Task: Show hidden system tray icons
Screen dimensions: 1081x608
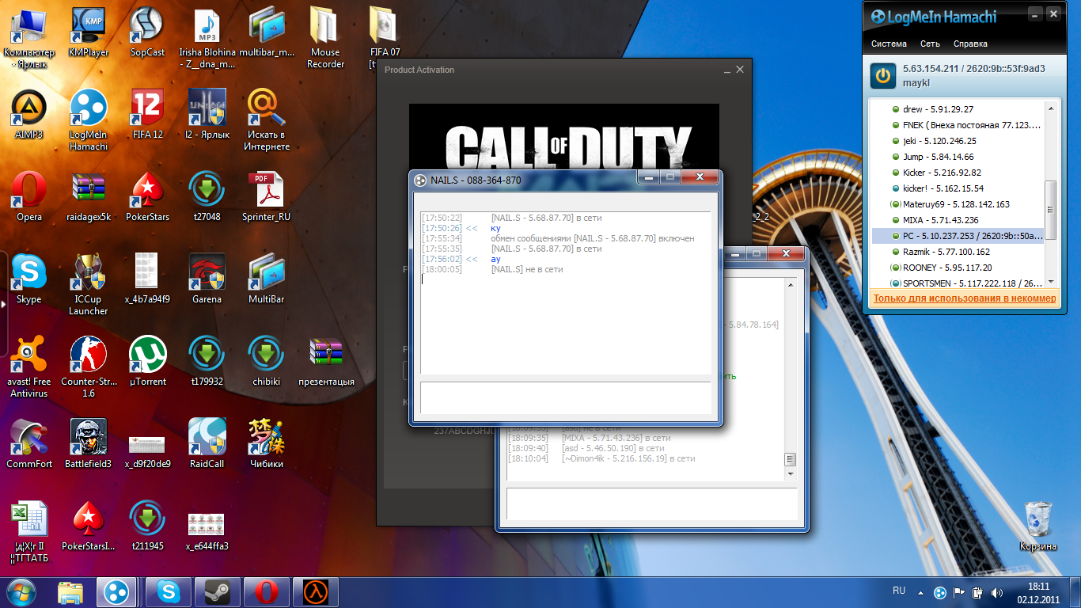Action: click(x=920, y=591)
